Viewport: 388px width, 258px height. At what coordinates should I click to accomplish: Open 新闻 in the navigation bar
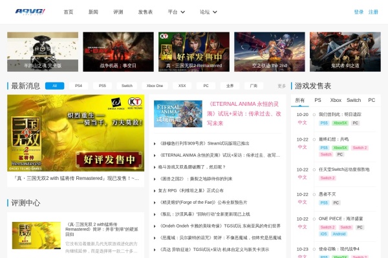93,12
